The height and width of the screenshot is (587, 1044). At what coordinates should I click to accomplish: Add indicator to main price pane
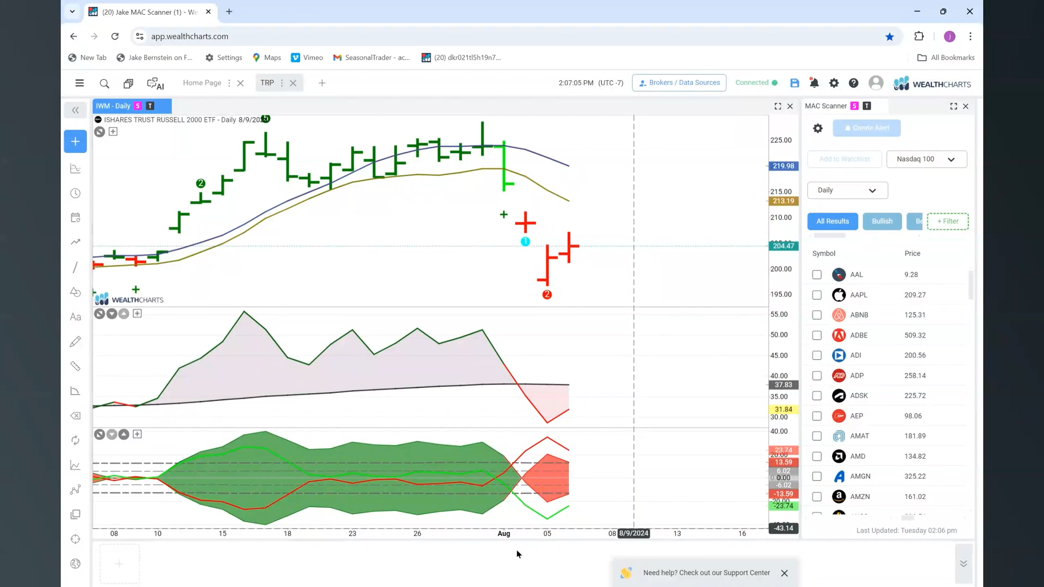coord(113,132)
